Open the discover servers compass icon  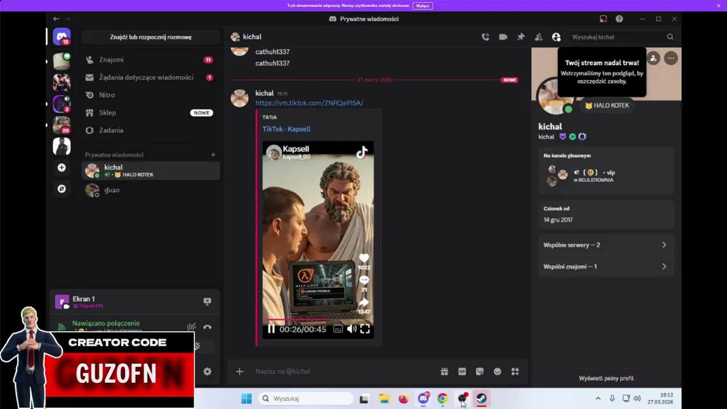click(x=61, y=189)
